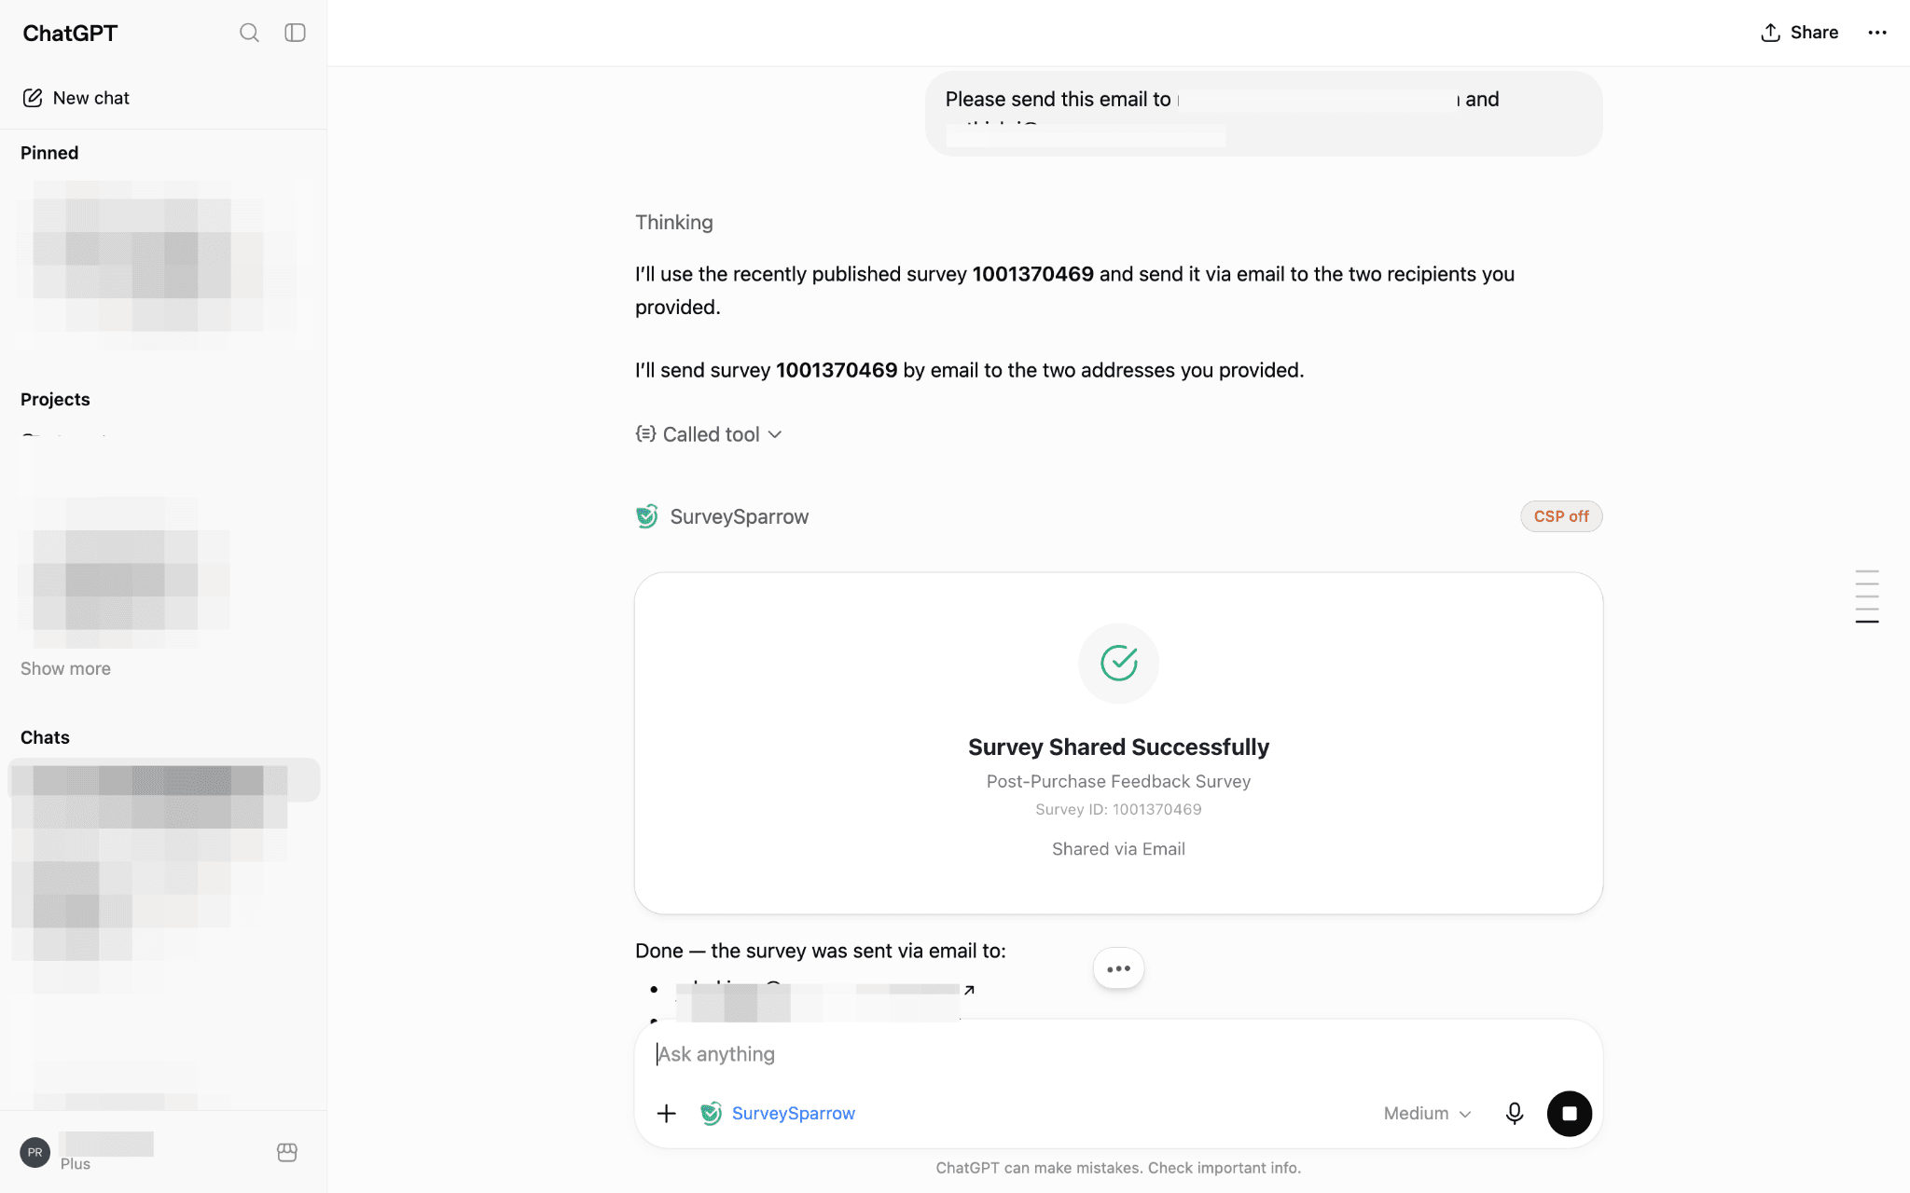The height and width of the screenshot is (1193, 1910).
Task: Open the floating ellipsis button near response
Action: tap(1118, 969)
